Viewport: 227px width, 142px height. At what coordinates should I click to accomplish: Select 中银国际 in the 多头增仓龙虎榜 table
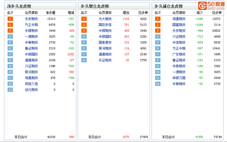[x=105, y=37]
